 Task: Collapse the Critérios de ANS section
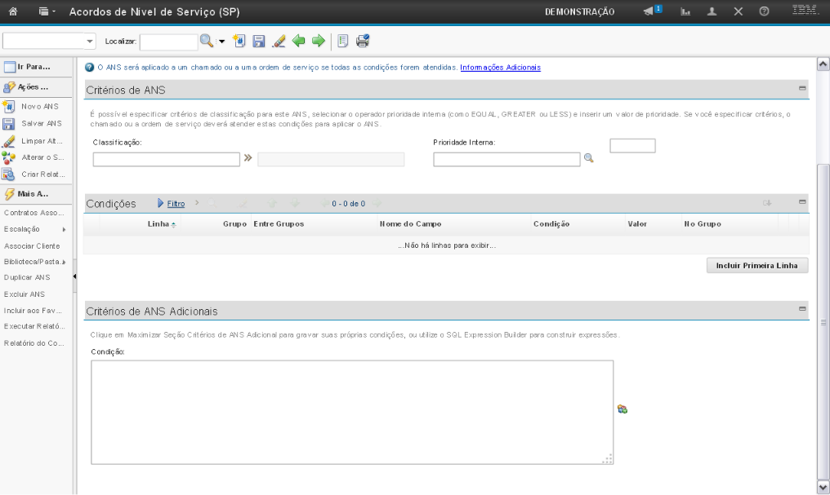[x=802, y=88]
